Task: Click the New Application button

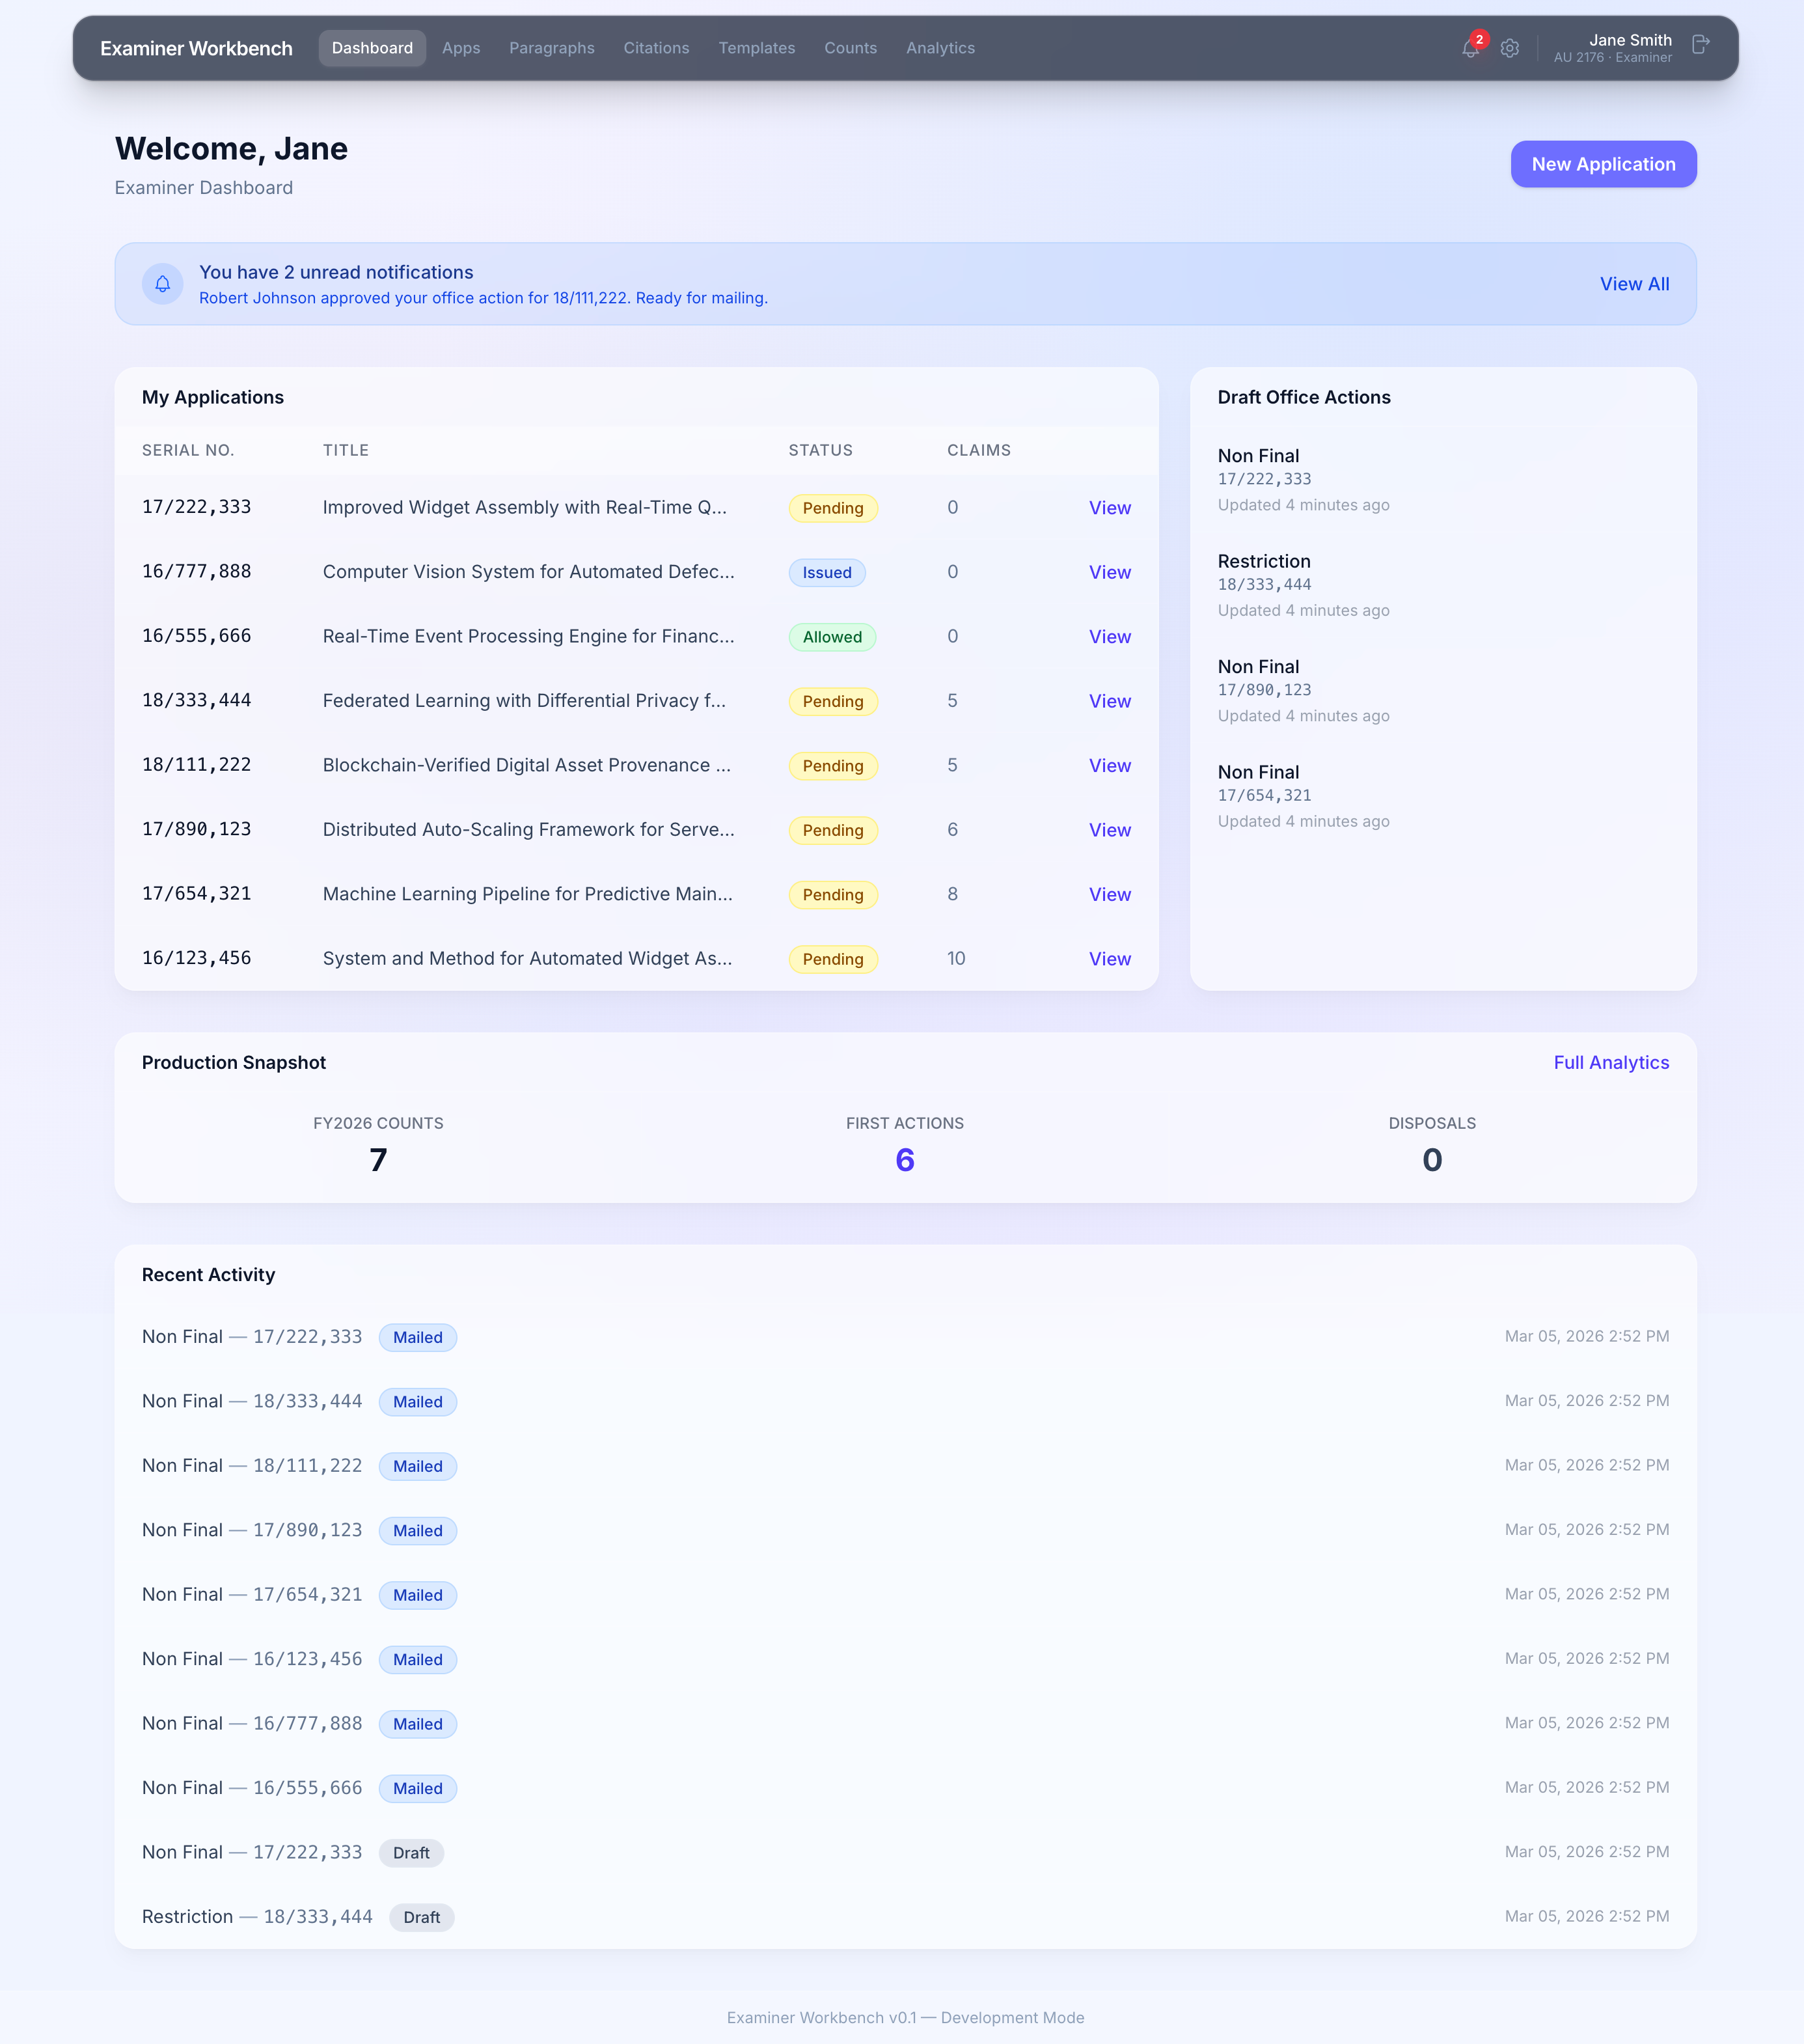Action: tap(1603, 164)
